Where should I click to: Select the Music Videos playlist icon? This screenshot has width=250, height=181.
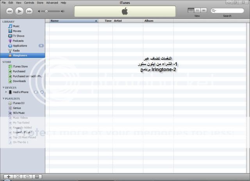coord(10,118)
